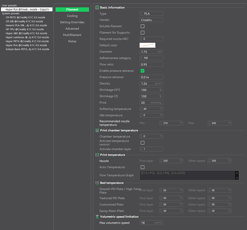Click stepper arrows on Softening temperature
The height and width of the screenshot is (230, 247).
[x=141, y=109]
